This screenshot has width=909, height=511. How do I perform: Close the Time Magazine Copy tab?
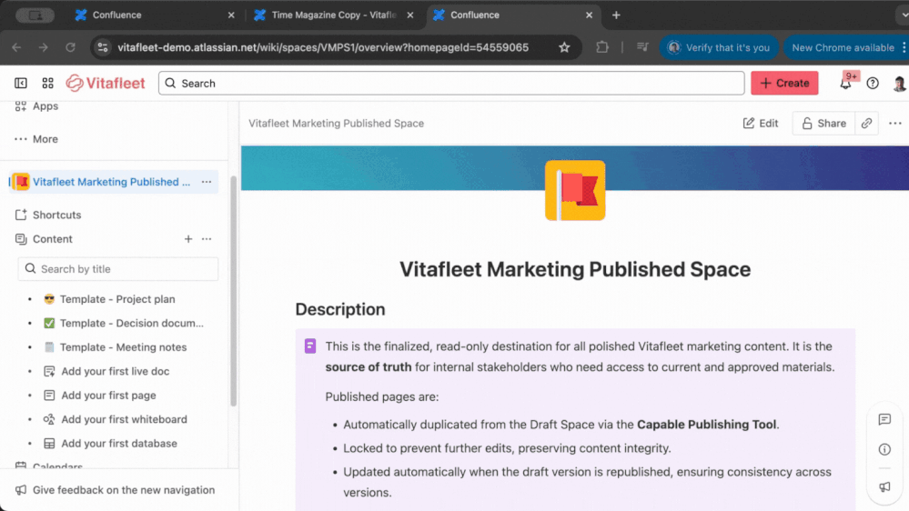tap(409, 15)
